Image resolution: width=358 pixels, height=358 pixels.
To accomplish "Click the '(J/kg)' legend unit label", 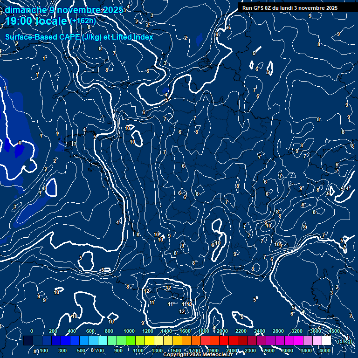I will (x=345, y=341).
